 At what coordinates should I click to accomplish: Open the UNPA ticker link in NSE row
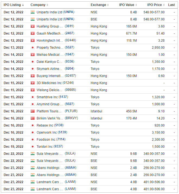[69, 12]
